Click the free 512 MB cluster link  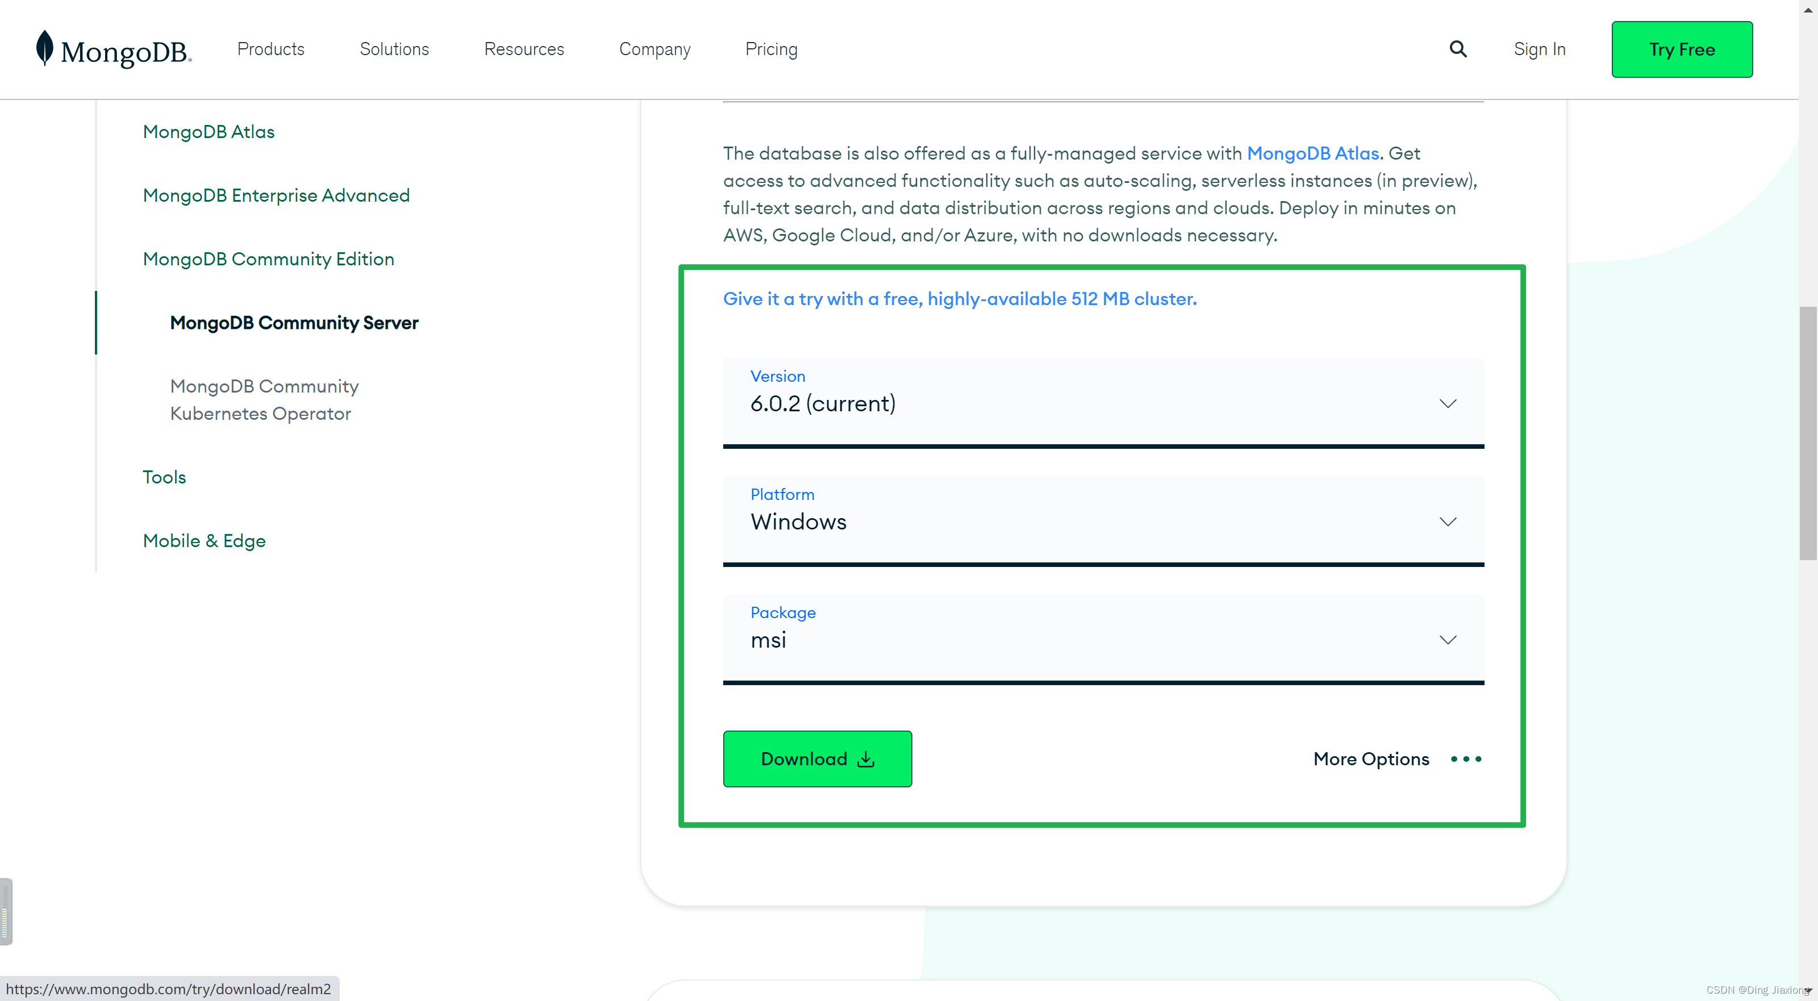click(x=960, y=299)
